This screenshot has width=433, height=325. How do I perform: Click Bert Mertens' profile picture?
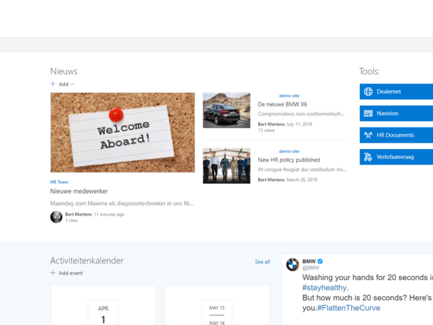pyautogui.click(x=56, y=217)
